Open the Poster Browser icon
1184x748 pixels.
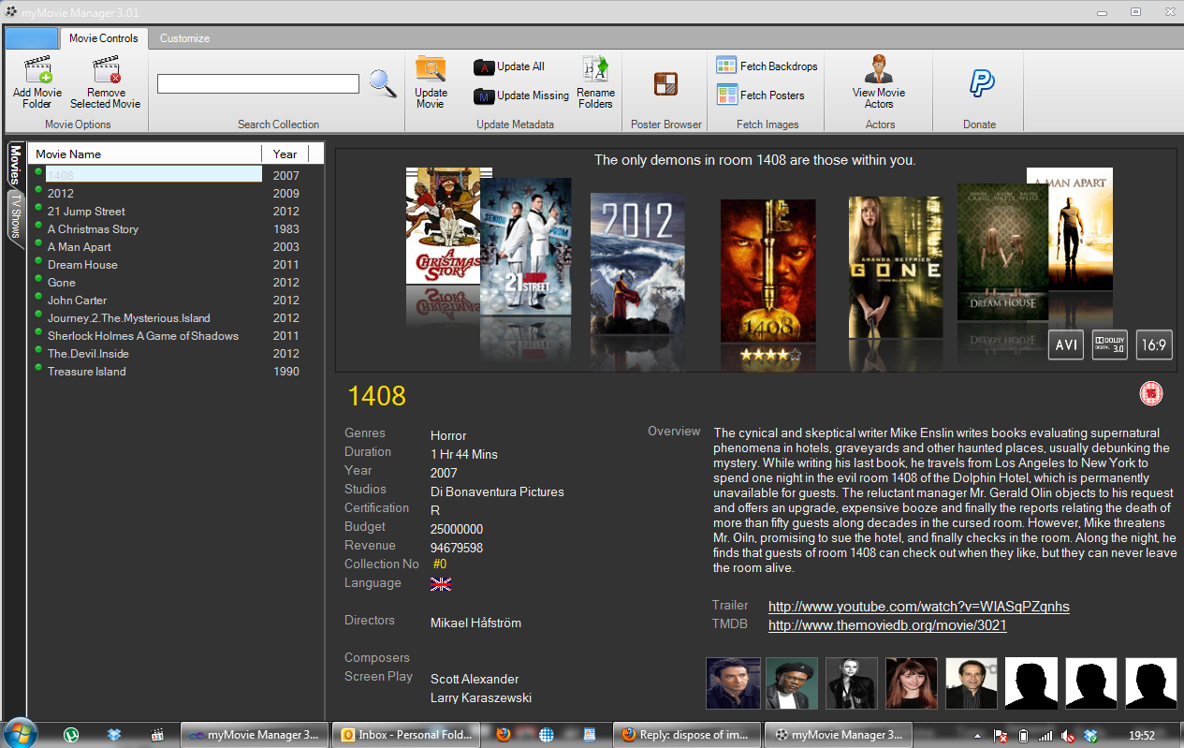pos(665,83)
